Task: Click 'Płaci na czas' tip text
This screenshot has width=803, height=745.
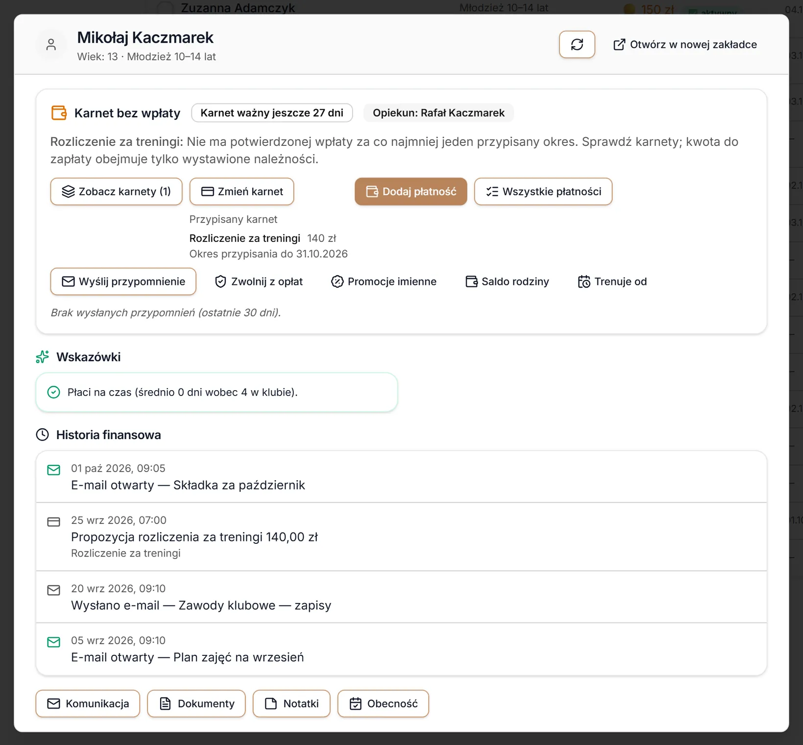Action: (183, 392)
